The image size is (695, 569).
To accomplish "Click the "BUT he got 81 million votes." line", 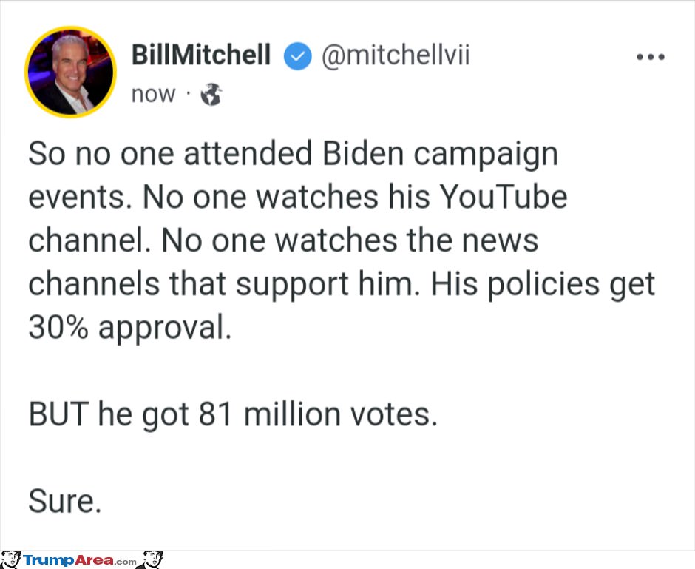I will pyautogui.click(x=233, y=414).
